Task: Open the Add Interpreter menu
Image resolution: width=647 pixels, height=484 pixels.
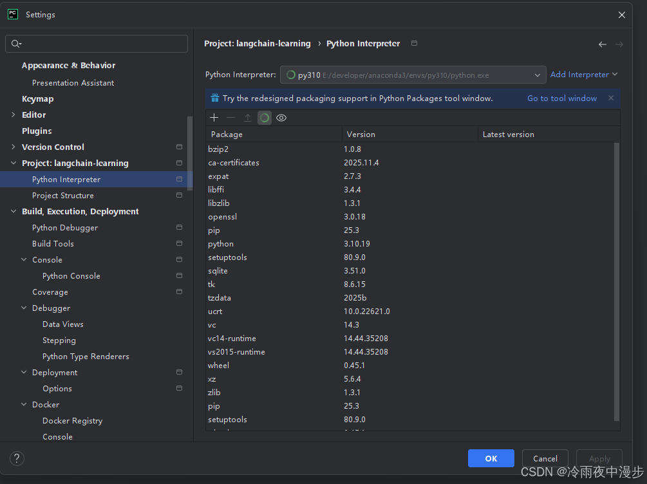Action: click(x=584, y=75)
